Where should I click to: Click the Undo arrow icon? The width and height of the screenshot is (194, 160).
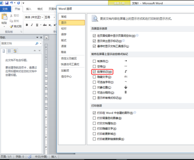pyautogui.click(x=11, y=3)
